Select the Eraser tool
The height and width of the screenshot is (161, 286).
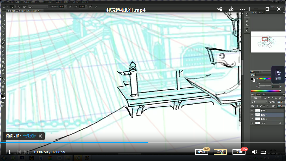tap(3, 55)
